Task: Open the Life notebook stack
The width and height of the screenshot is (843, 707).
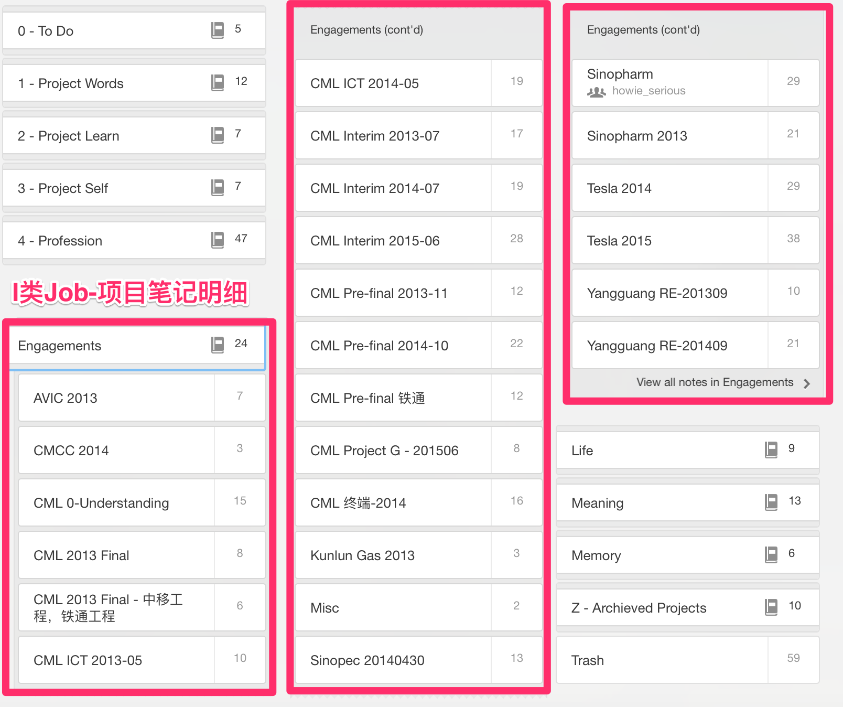Action: (688, 450)
